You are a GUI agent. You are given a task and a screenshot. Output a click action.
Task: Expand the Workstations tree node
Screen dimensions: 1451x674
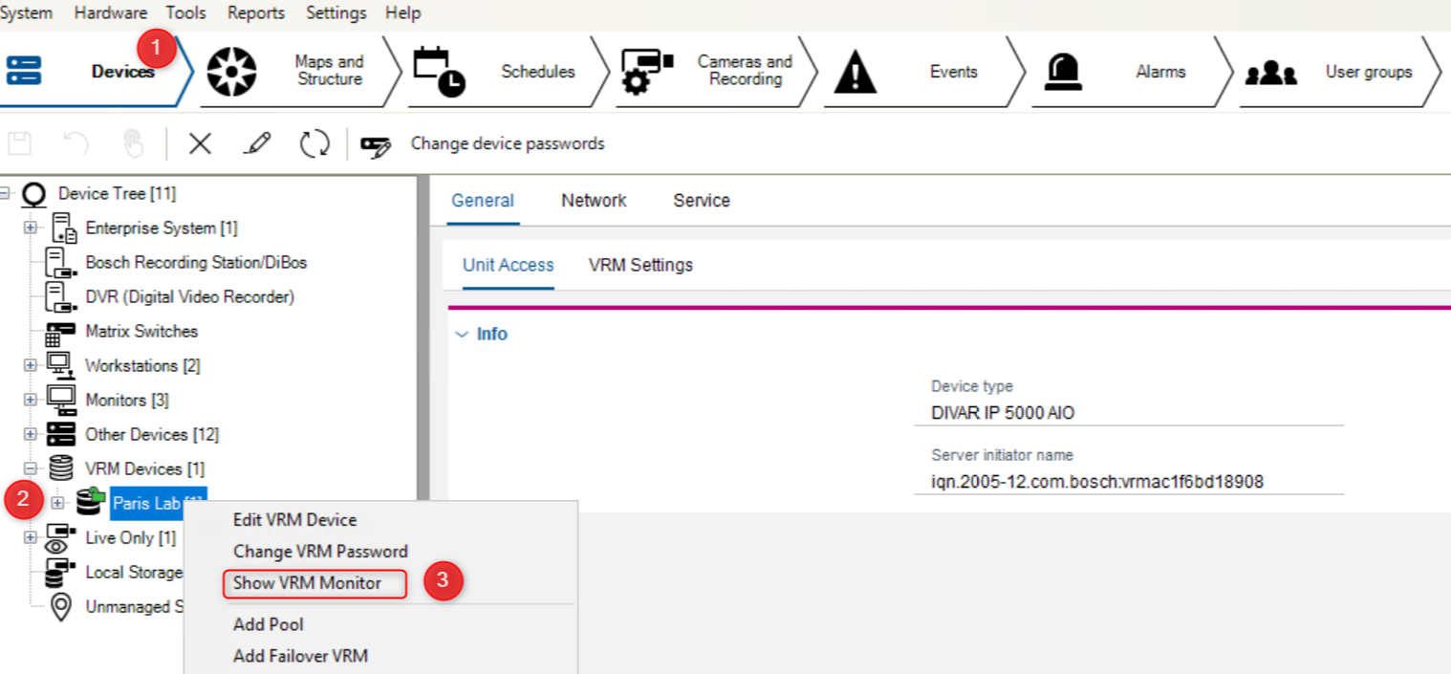click(31, 365)
